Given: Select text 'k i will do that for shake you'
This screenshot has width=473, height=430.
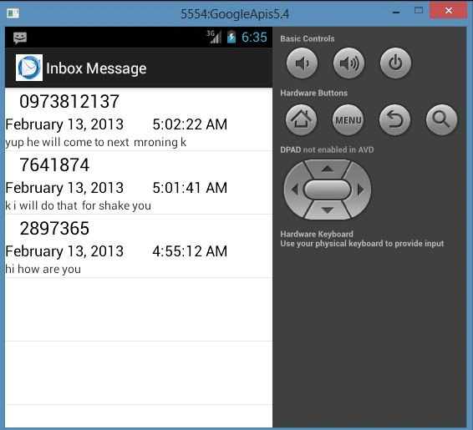Looking at the screenshot, I should [78, 205].
